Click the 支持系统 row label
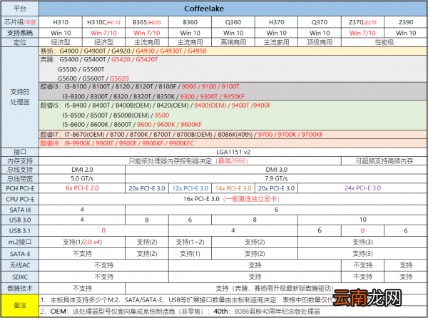The image size is (428, 318). pos(20,33)
